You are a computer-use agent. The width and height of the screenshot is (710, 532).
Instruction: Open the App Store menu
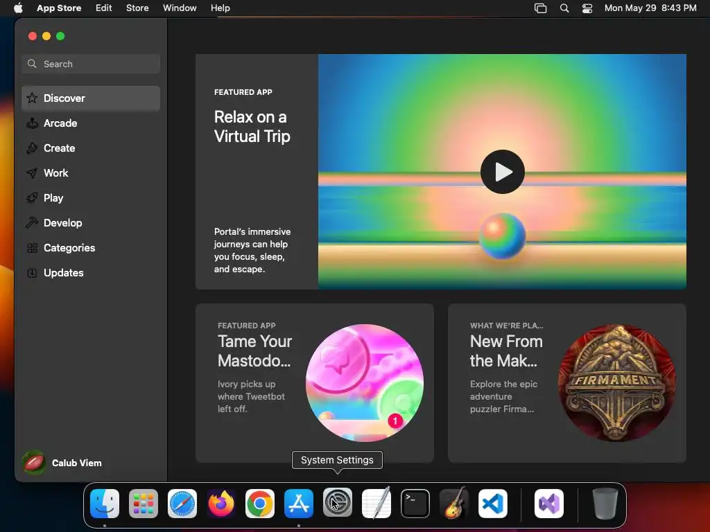coord(59,8)
